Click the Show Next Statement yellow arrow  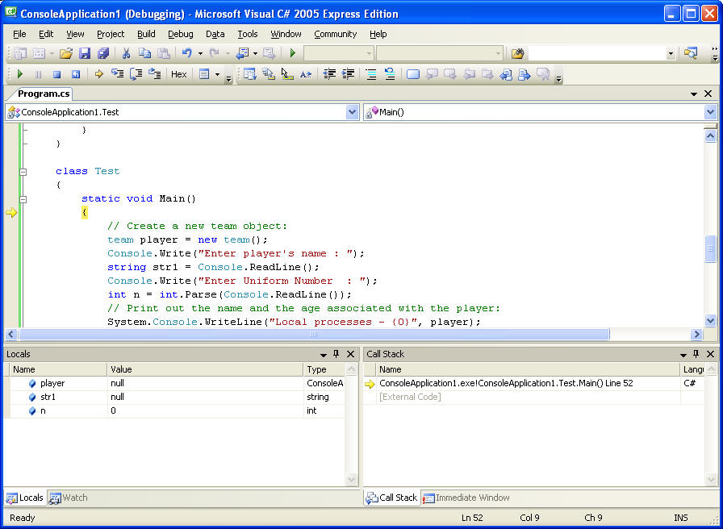click(x=99, y=74)
